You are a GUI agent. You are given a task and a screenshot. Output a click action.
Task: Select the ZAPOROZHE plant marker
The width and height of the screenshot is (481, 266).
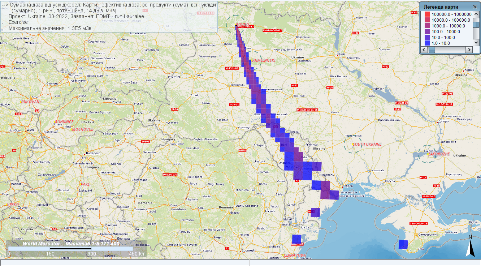coord(428,154)
